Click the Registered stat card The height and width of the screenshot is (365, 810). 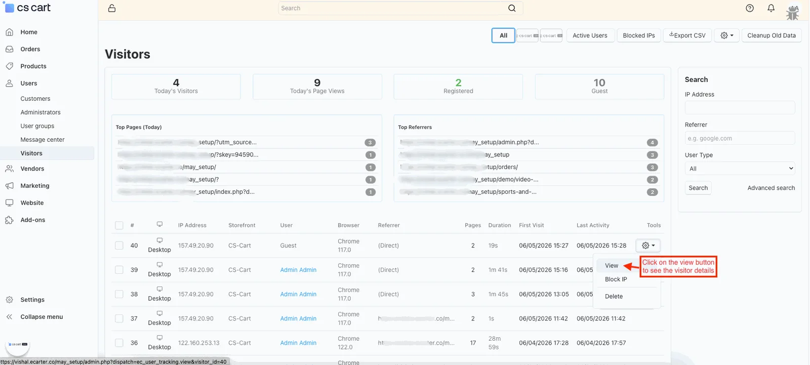pyautogui.click(x=458, y=87)
